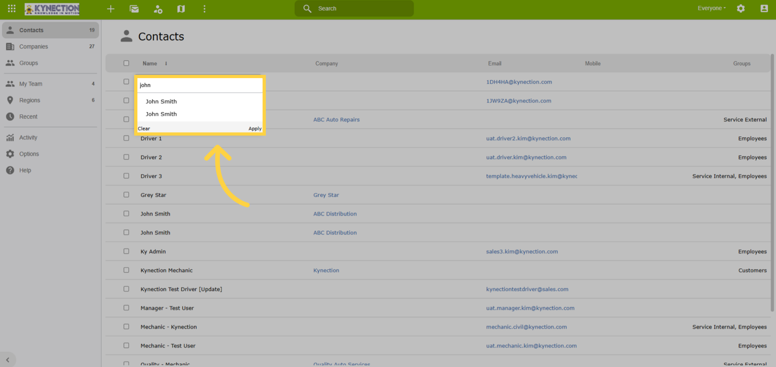Viewport: 776px width, 367px height.
Task: Click Clear in the name filter
Action: [144, 128]
